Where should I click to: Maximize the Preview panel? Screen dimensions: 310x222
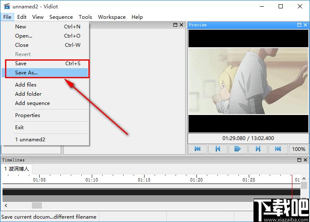(x=300, y=25)
